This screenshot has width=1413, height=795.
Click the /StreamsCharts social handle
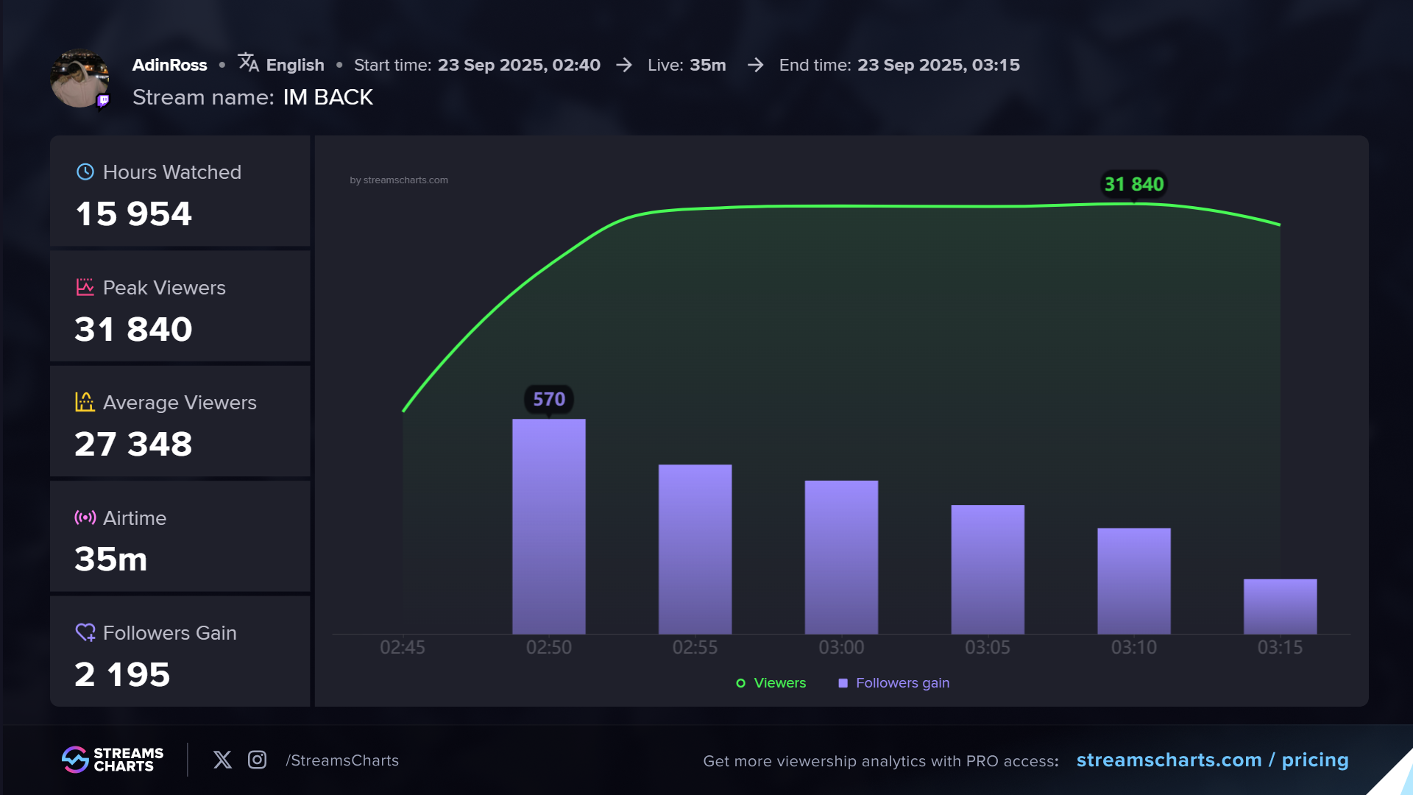[x=342, y=760]
